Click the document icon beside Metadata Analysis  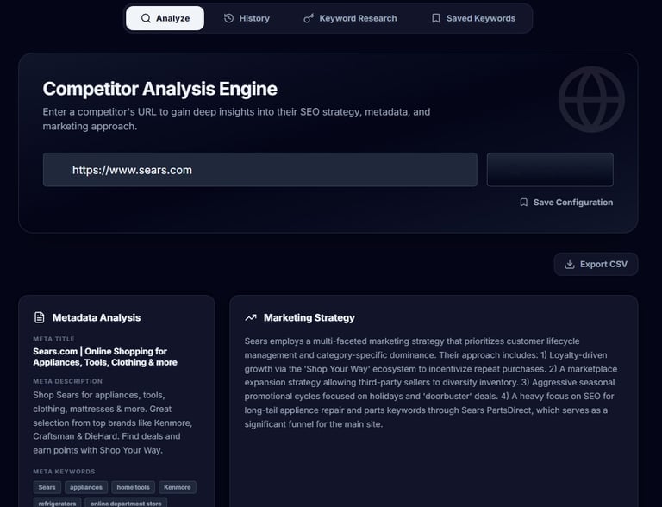pyautogui.click(x=40, y=317)
